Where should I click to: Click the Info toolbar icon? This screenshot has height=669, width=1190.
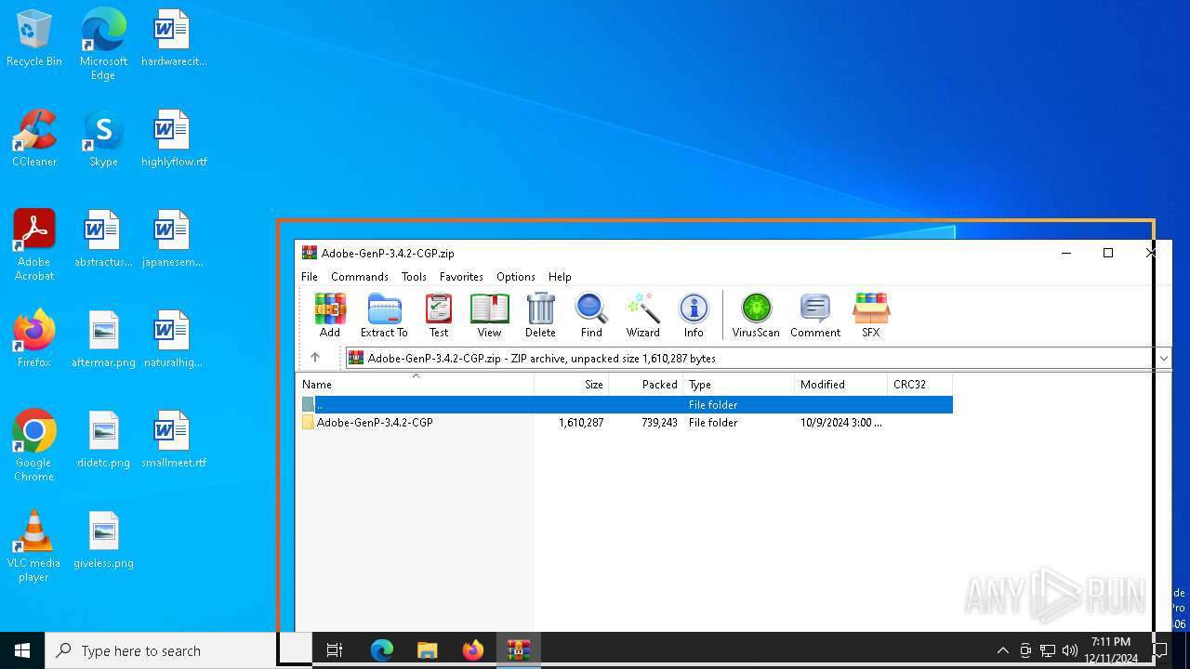[694, 315]
